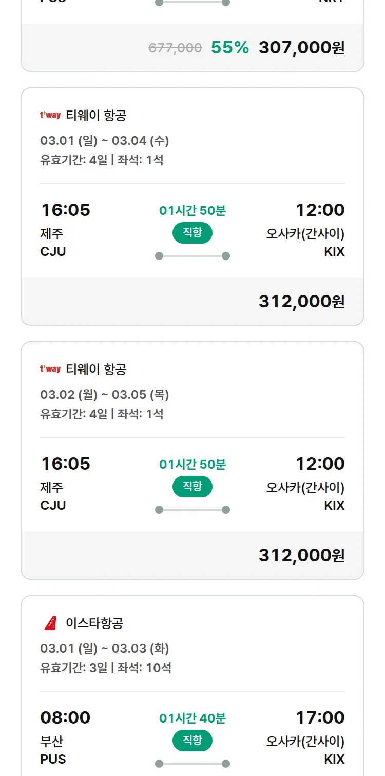Tap 직항 badge on Eastar Busan flight

click(192, 741)
